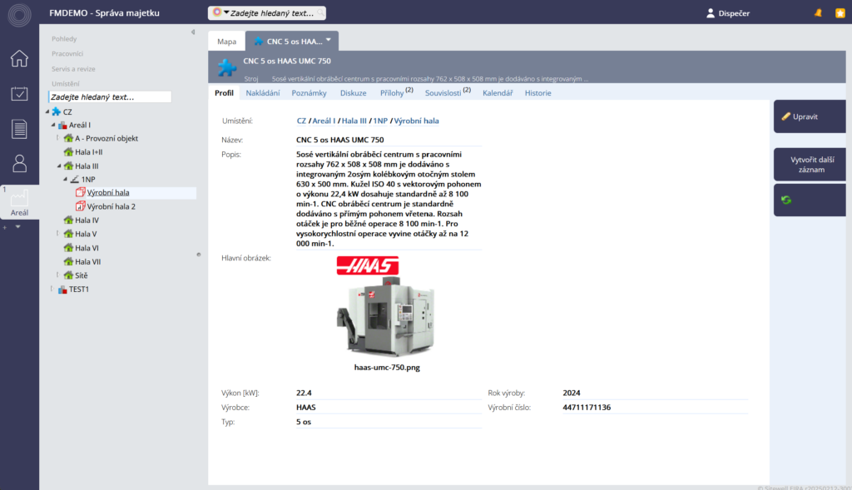Click the 1NP floor icon
Image resolution: width=852 pixels, height=490 pixels.
tap(74, 179)
